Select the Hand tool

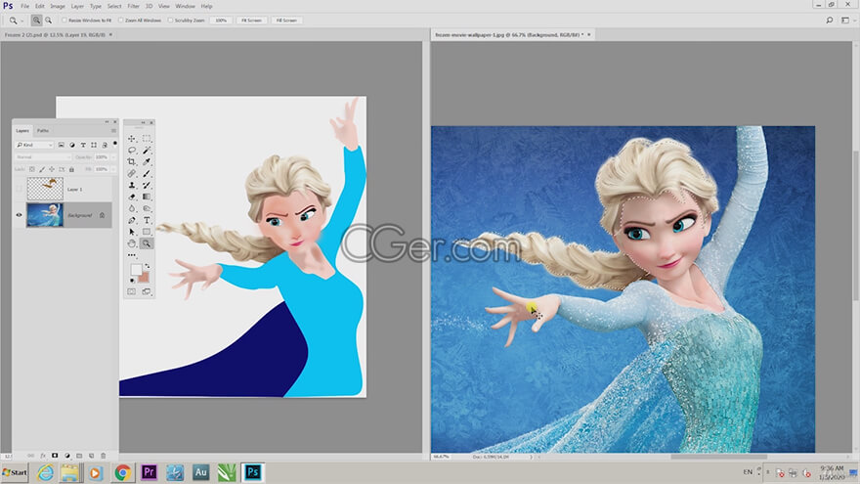pyautogui.click(x=132, y=243)
